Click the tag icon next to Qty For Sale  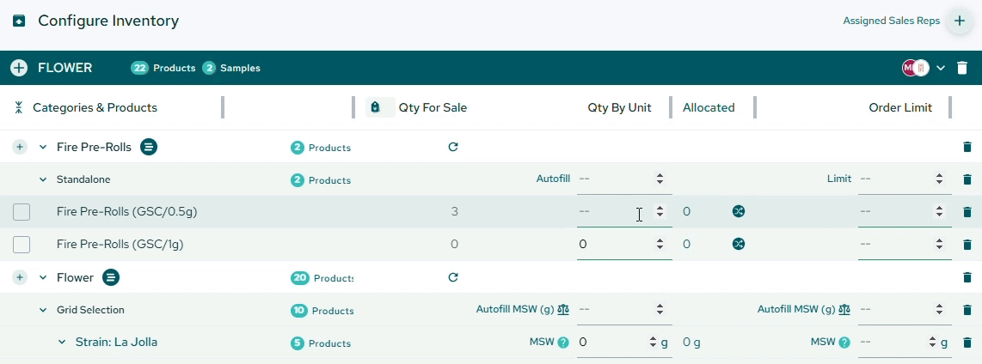[375, 107]
